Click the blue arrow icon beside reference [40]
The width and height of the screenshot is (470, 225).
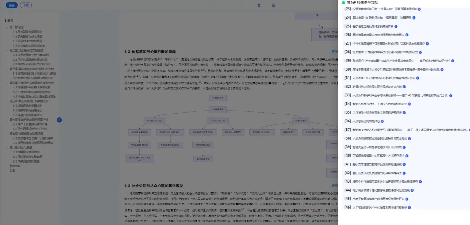pos(407,156)
